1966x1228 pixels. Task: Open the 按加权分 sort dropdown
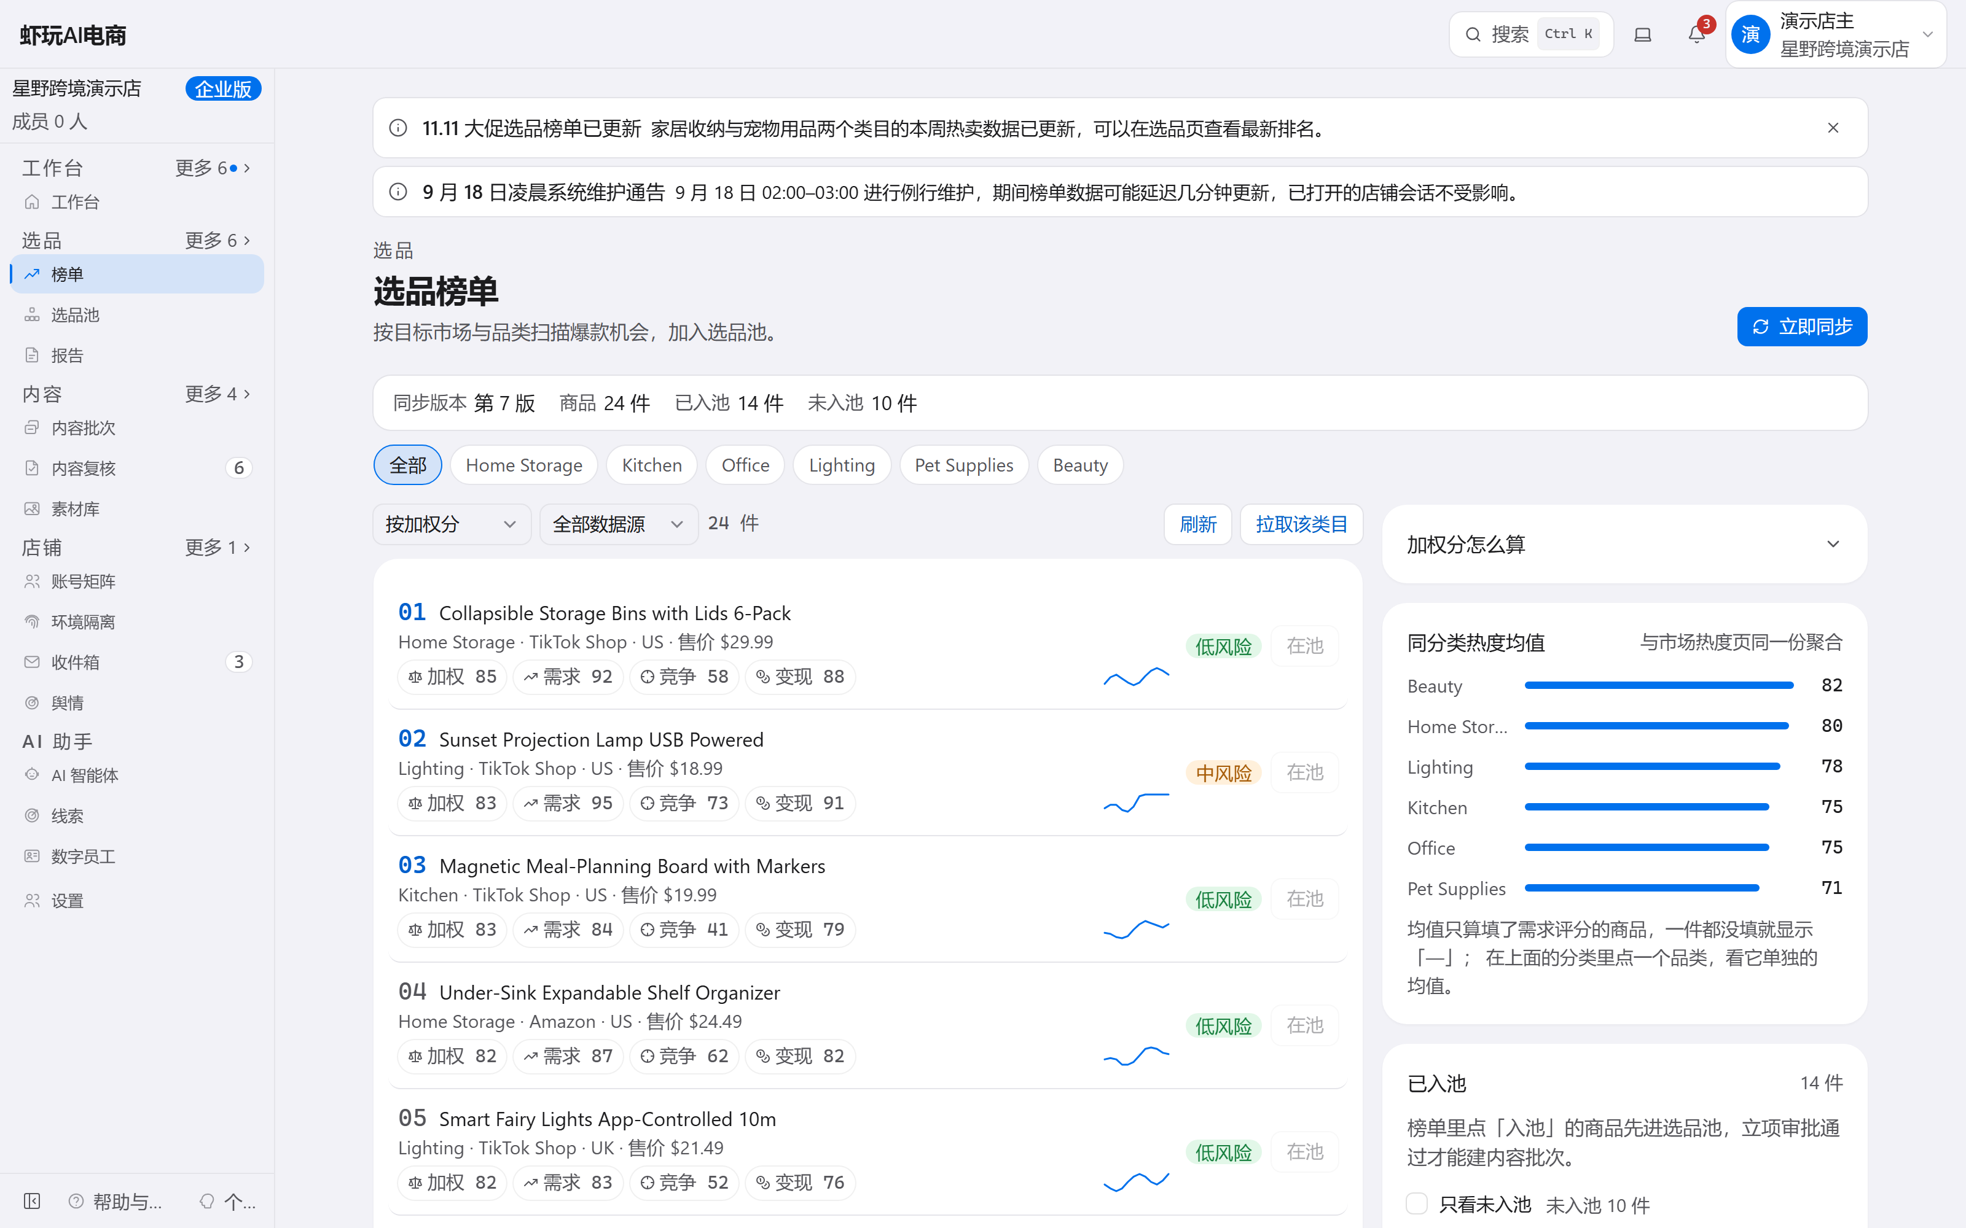(452, 524)
